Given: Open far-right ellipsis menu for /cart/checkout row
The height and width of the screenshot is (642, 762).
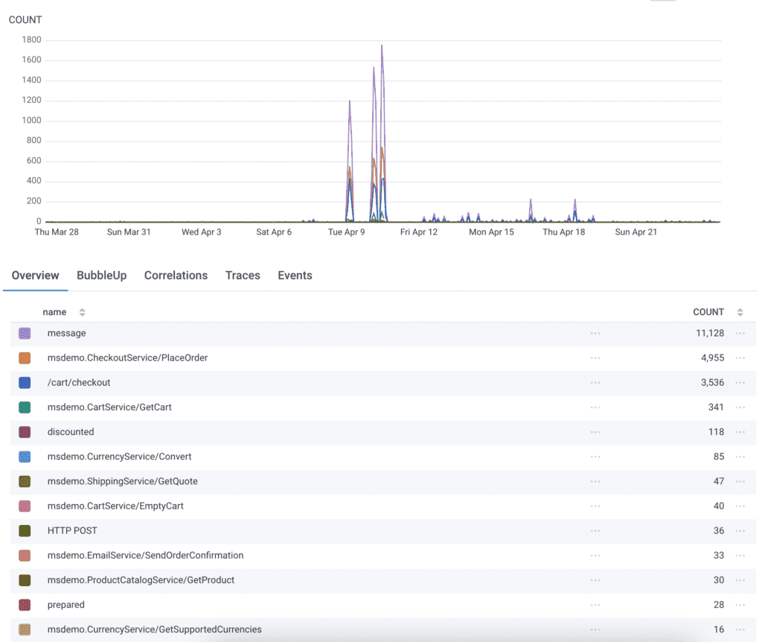Looking at the screenshot, I should point(740,383).
